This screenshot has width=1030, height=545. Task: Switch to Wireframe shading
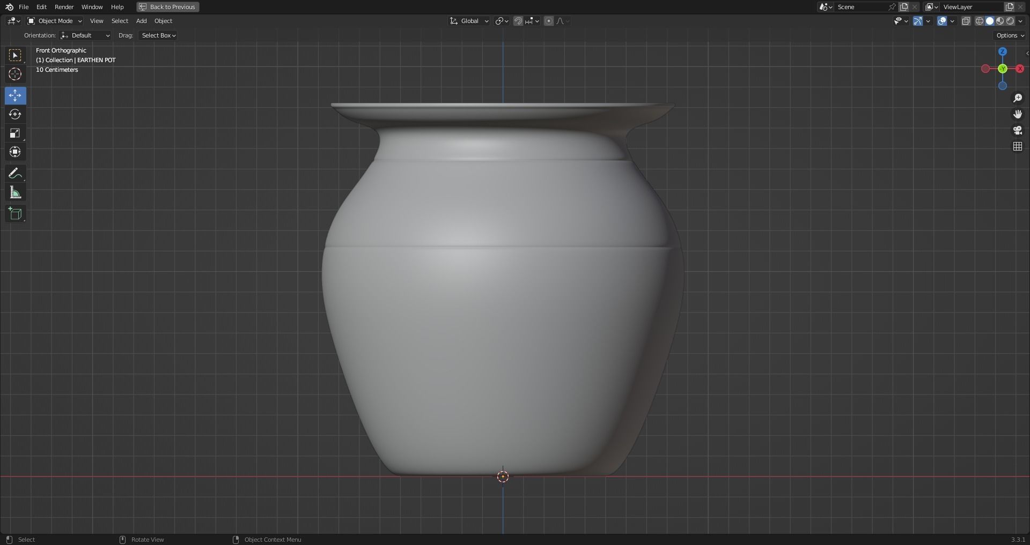tap(980, 21)
